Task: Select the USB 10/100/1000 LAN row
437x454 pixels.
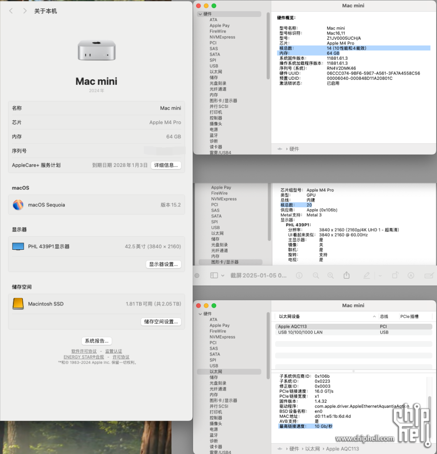Action: (354, 332)
